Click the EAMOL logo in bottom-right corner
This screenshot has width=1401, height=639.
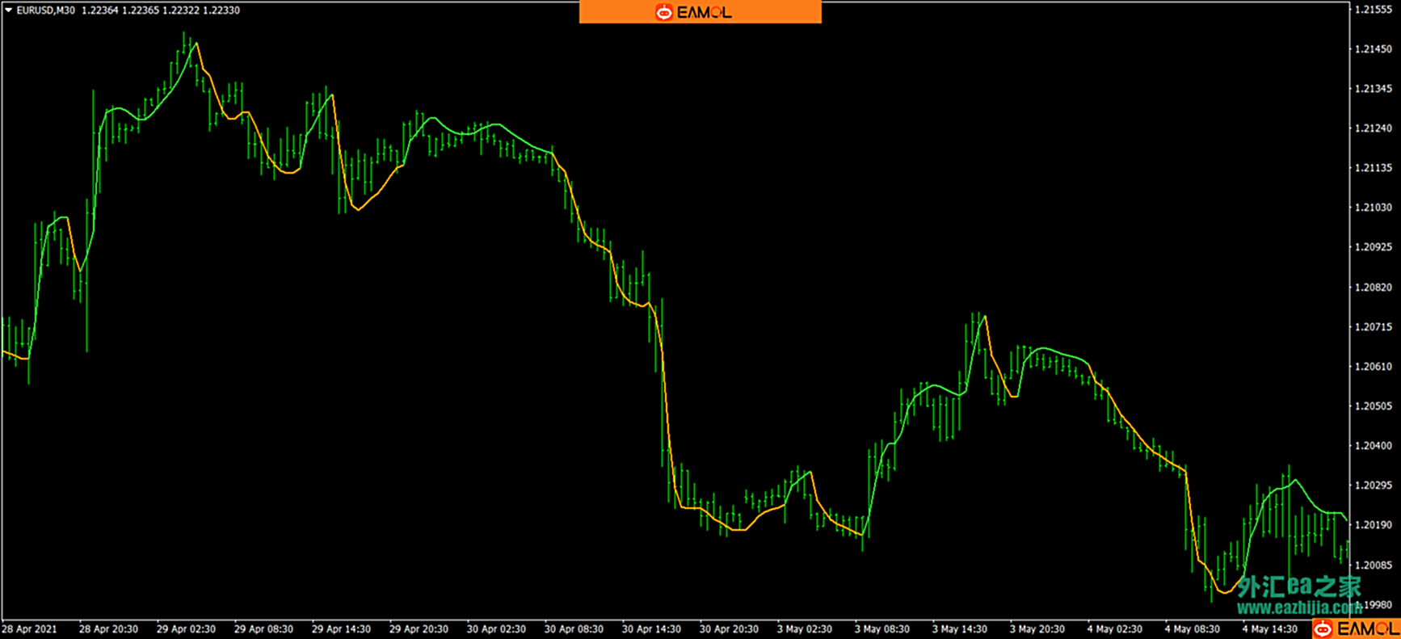click(x=1355, y=628)
